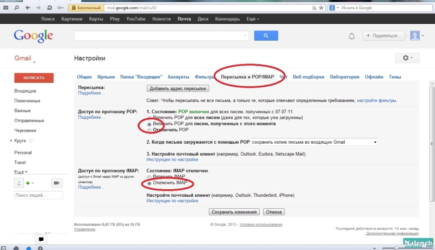Open the POP message handling dropdown

pyautogui.click(x=314, y=142)
